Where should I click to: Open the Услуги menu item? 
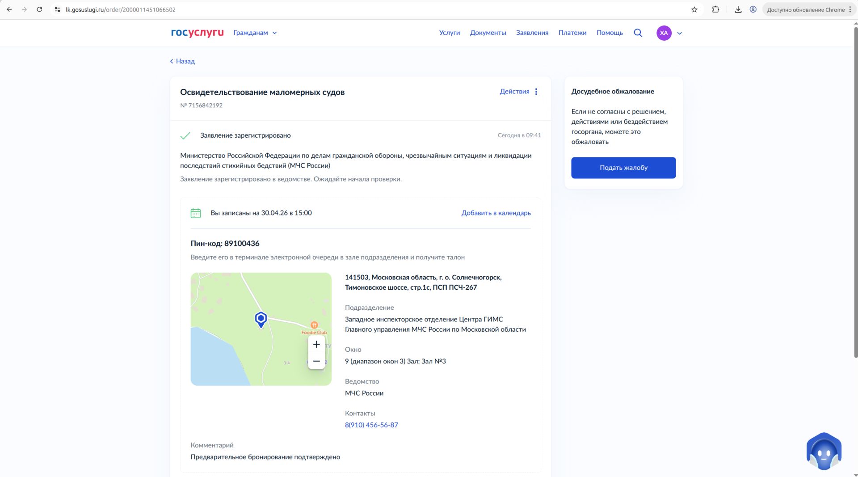click(x=449, y=33)
